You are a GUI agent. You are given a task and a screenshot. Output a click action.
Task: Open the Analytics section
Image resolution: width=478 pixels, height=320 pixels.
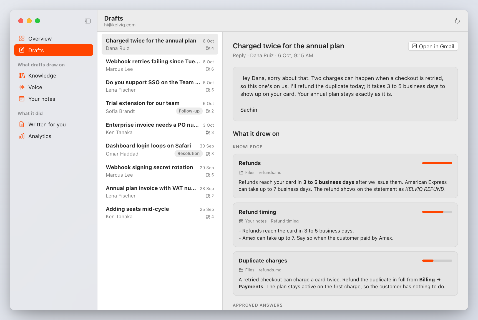54,136
